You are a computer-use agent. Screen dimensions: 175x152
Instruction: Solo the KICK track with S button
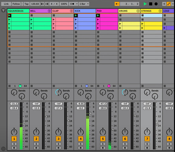click(x=81, y=144)
